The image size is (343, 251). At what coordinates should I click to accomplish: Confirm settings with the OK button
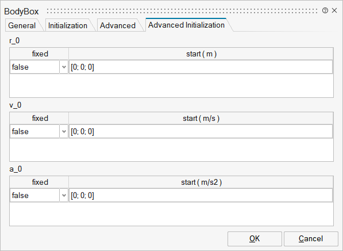tap(255, 239)
